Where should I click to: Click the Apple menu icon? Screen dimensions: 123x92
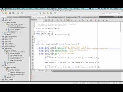tap(3, 9)
